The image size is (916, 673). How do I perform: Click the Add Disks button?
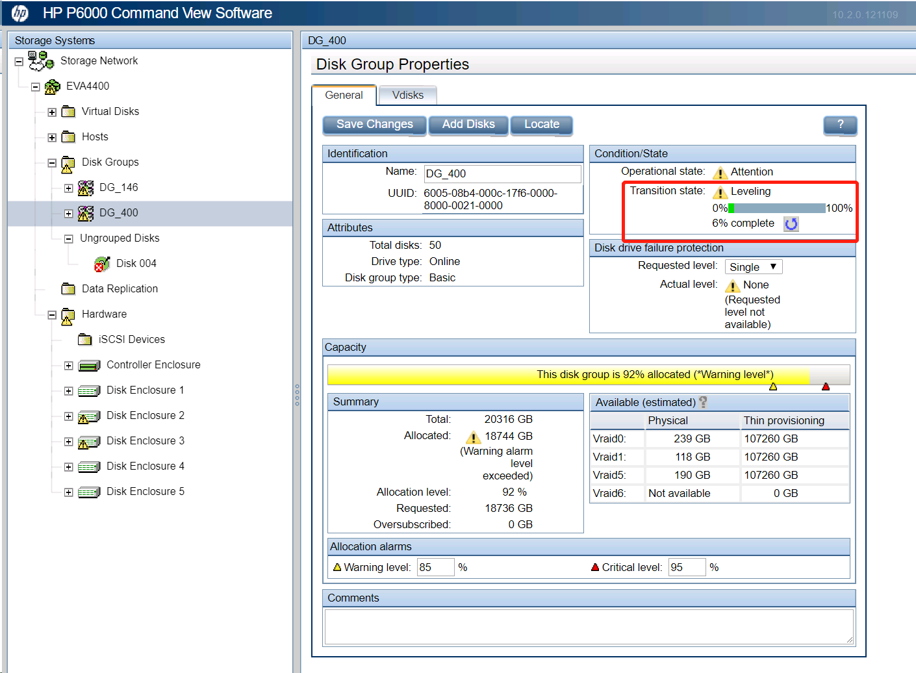(x=468, y=125)
